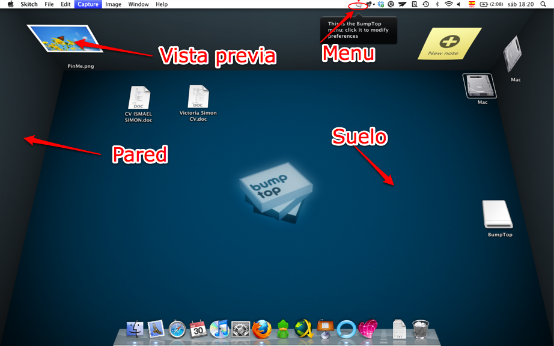
Task: Open the Time Machine menu bar icon
Action: pos(426,4)
